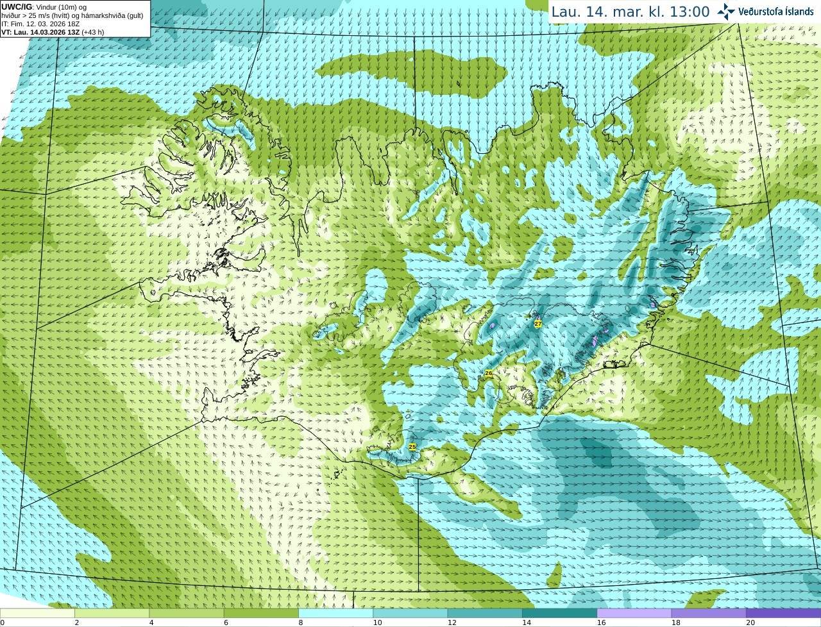The image size is (821, 627).
Task: Click the 14–16 m/s dark teal swatch
Action: pyautogui.click(x=559, y=613)
